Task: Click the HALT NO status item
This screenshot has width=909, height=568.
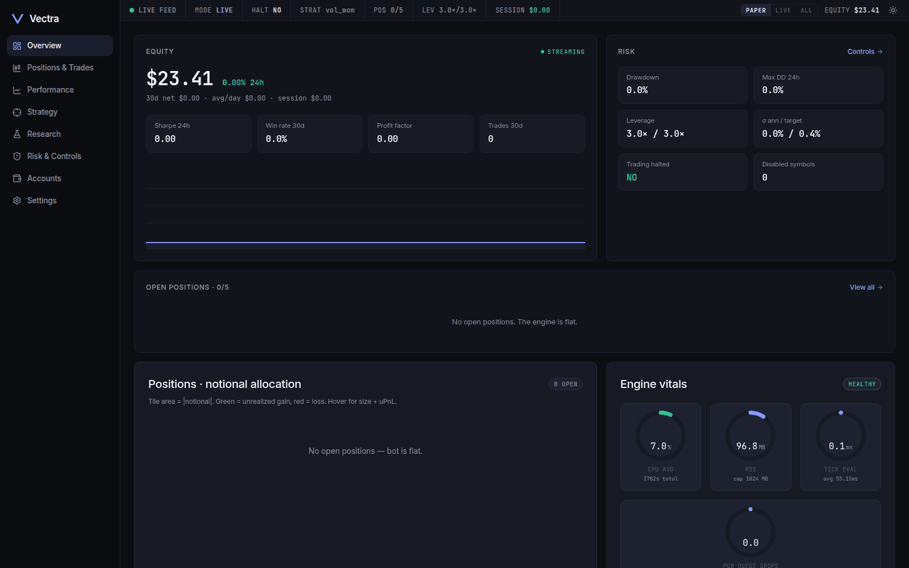Action: (x=266, y=10)
